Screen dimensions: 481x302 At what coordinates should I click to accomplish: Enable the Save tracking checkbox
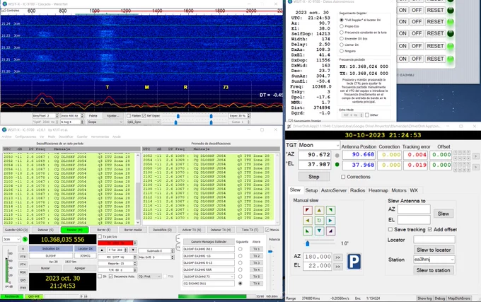tap(390, 229)
